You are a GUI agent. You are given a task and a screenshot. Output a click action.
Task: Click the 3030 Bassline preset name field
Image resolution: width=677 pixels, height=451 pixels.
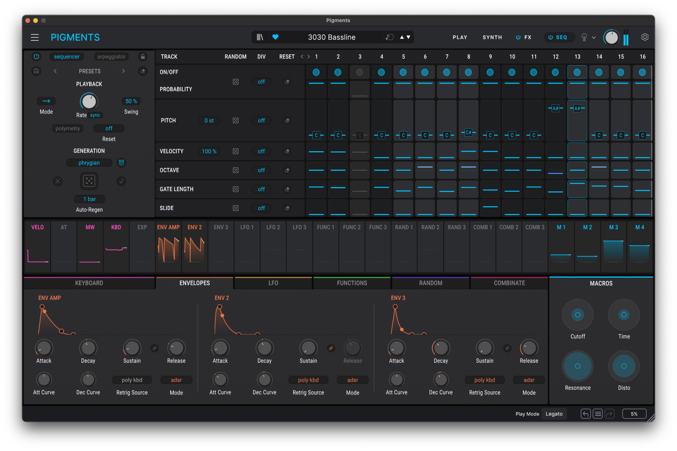(x=332, y=37)
